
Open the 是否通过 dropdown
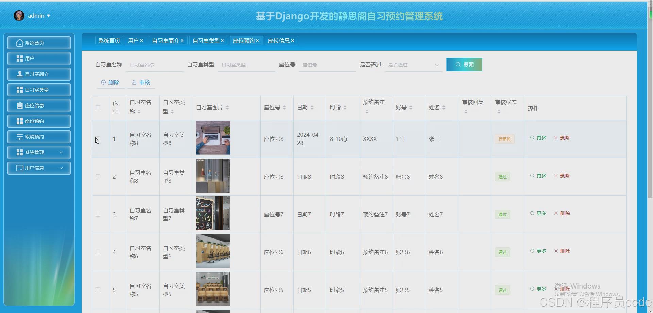point(414,65)
